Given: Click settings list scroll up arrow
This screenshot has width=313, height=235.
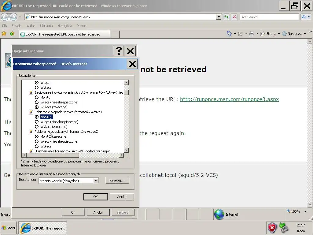Looking at the screenshot, I should 126,83.
